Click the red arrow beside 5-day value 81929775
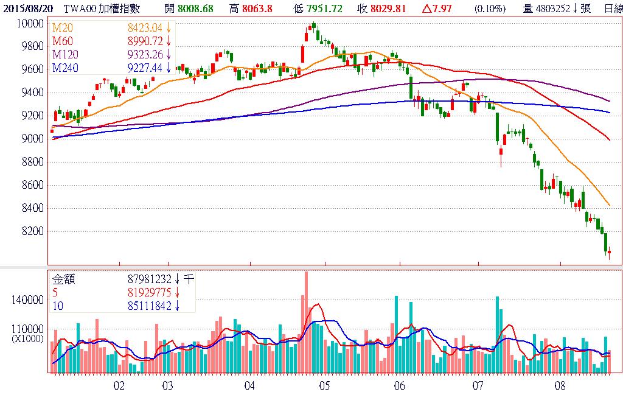Image resolution: width=623 pixels, height=403 pixels. 176,293
